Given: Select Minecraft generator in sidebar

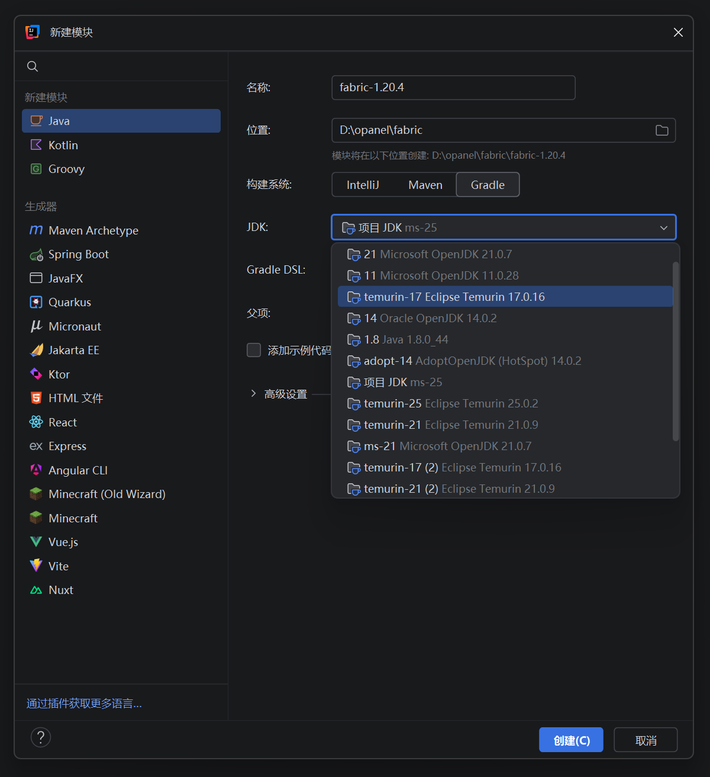Looking at the screenshot, I should 121,518.
